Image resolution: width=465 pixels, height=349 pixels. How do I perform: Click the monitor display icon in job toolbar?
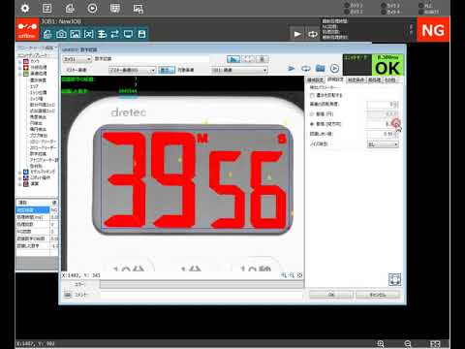[128, 34]
